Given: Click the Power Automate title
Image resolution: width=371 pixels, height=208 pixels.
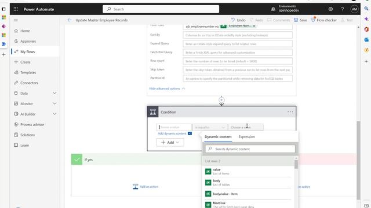Looking at the screenshot, I should tap(39, 9).
